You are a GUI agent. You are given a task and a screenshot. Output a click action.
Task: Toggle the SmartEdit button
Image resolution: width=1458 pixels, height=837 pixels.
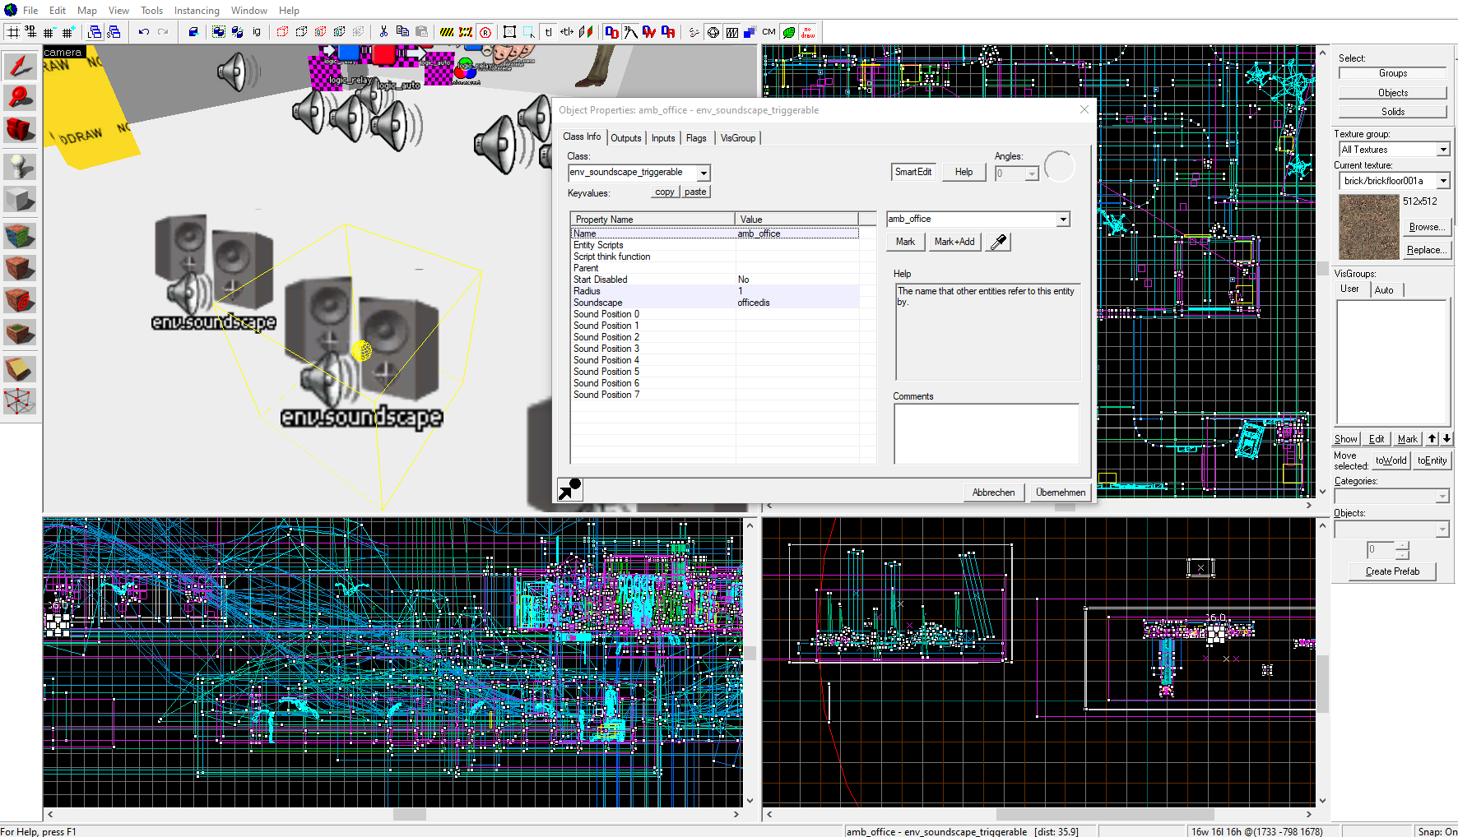913,172
